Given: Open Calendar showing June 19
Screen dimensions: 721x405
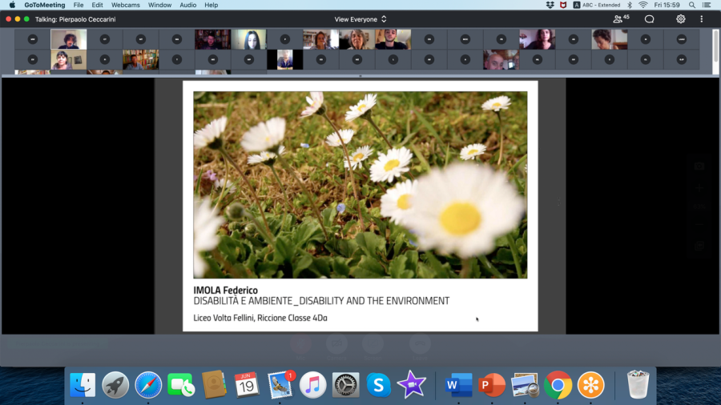Looking at the screenshot, I should (x=247, y=385).
